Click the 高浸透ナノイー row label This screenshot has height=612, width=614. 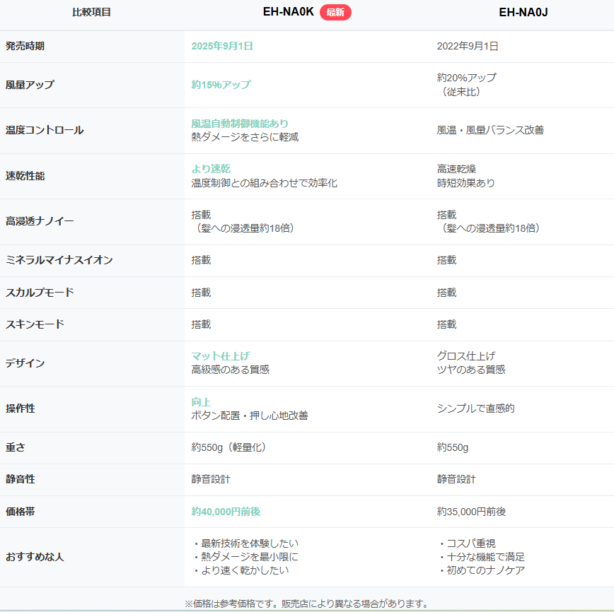(x=40, y=221)
